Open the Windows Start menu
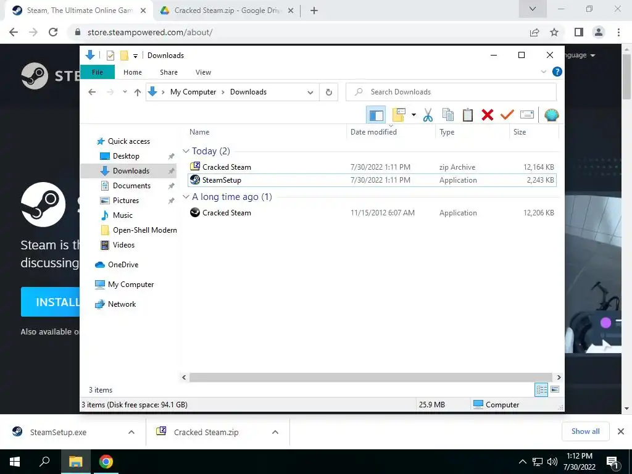632x474 pixels. [x=15, y=462]
